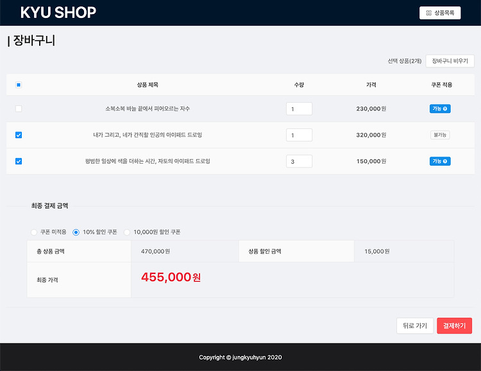
Task: Select the 10% 할인 쿠폰 radio button
Action: click(x=76, y=232)
